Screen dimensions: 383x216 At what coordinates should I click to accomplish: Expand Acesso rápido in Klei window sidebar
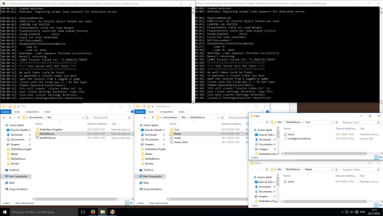(x=2, y=125)
